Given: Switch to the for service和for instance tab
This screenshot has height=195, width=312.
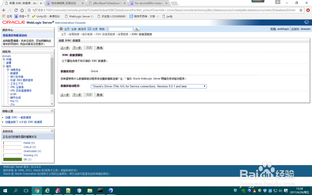Looking at the screenshot, I should pyautogui.click(x=149, y=3).
